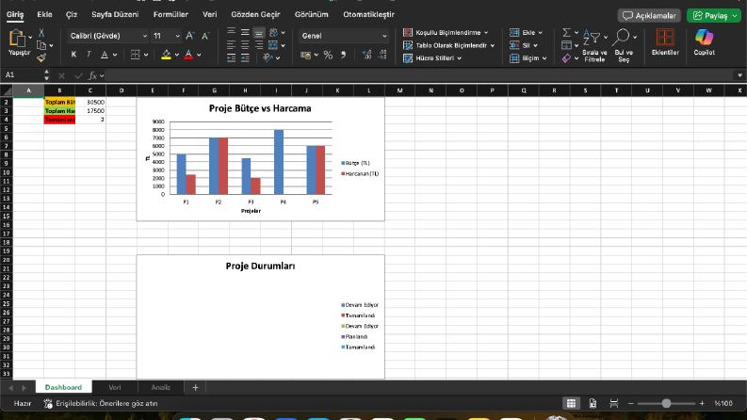The height and width of the screenshot is (420, 747).
Task: Click the zoom out minus button
Action: pyautogui.click(x=631, y=403)
